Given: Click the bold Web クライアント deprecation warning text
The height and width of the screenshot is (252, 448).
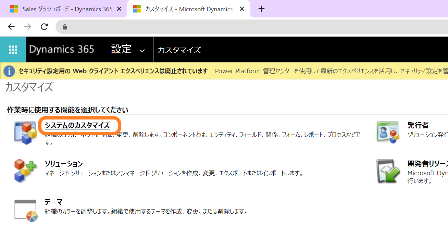Looking at the screenshot, I should (113, 71).
